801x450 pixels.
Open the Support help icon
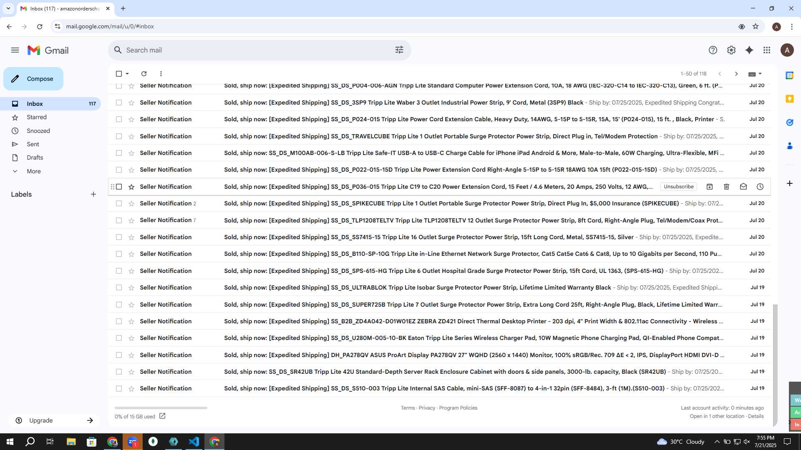713,50
